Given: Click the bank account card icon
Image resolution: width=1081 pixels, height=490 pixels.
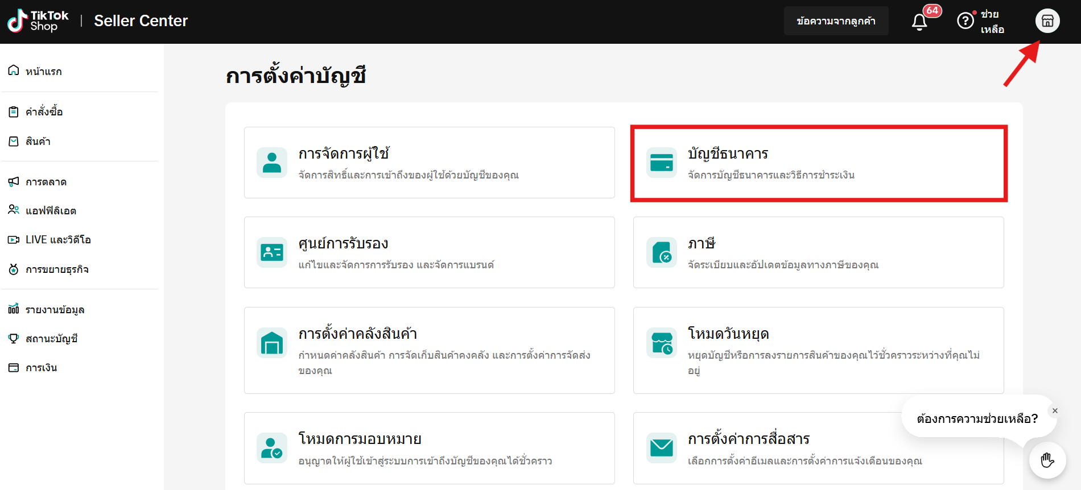Looking at the screenshot, I should click(x=661, y=163).
